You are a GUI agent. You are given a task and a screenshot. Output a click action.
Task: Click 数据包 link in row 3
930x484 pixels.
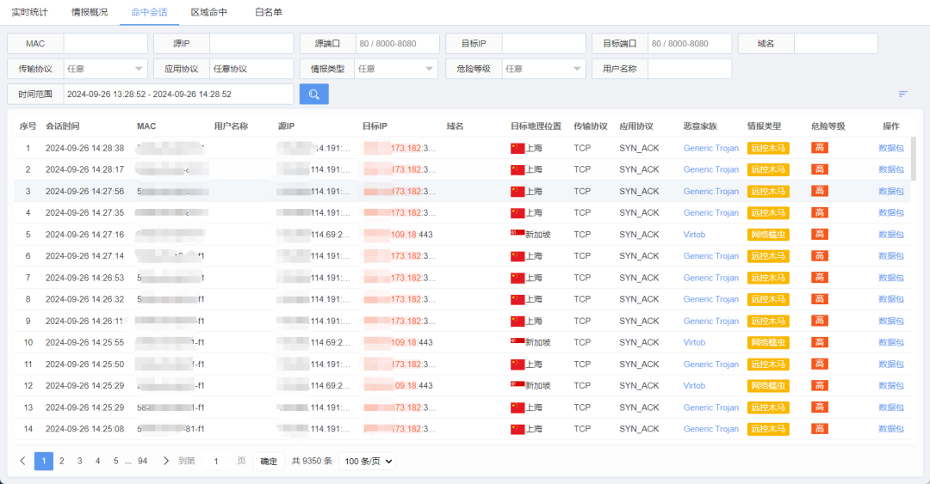click(891, 191)
